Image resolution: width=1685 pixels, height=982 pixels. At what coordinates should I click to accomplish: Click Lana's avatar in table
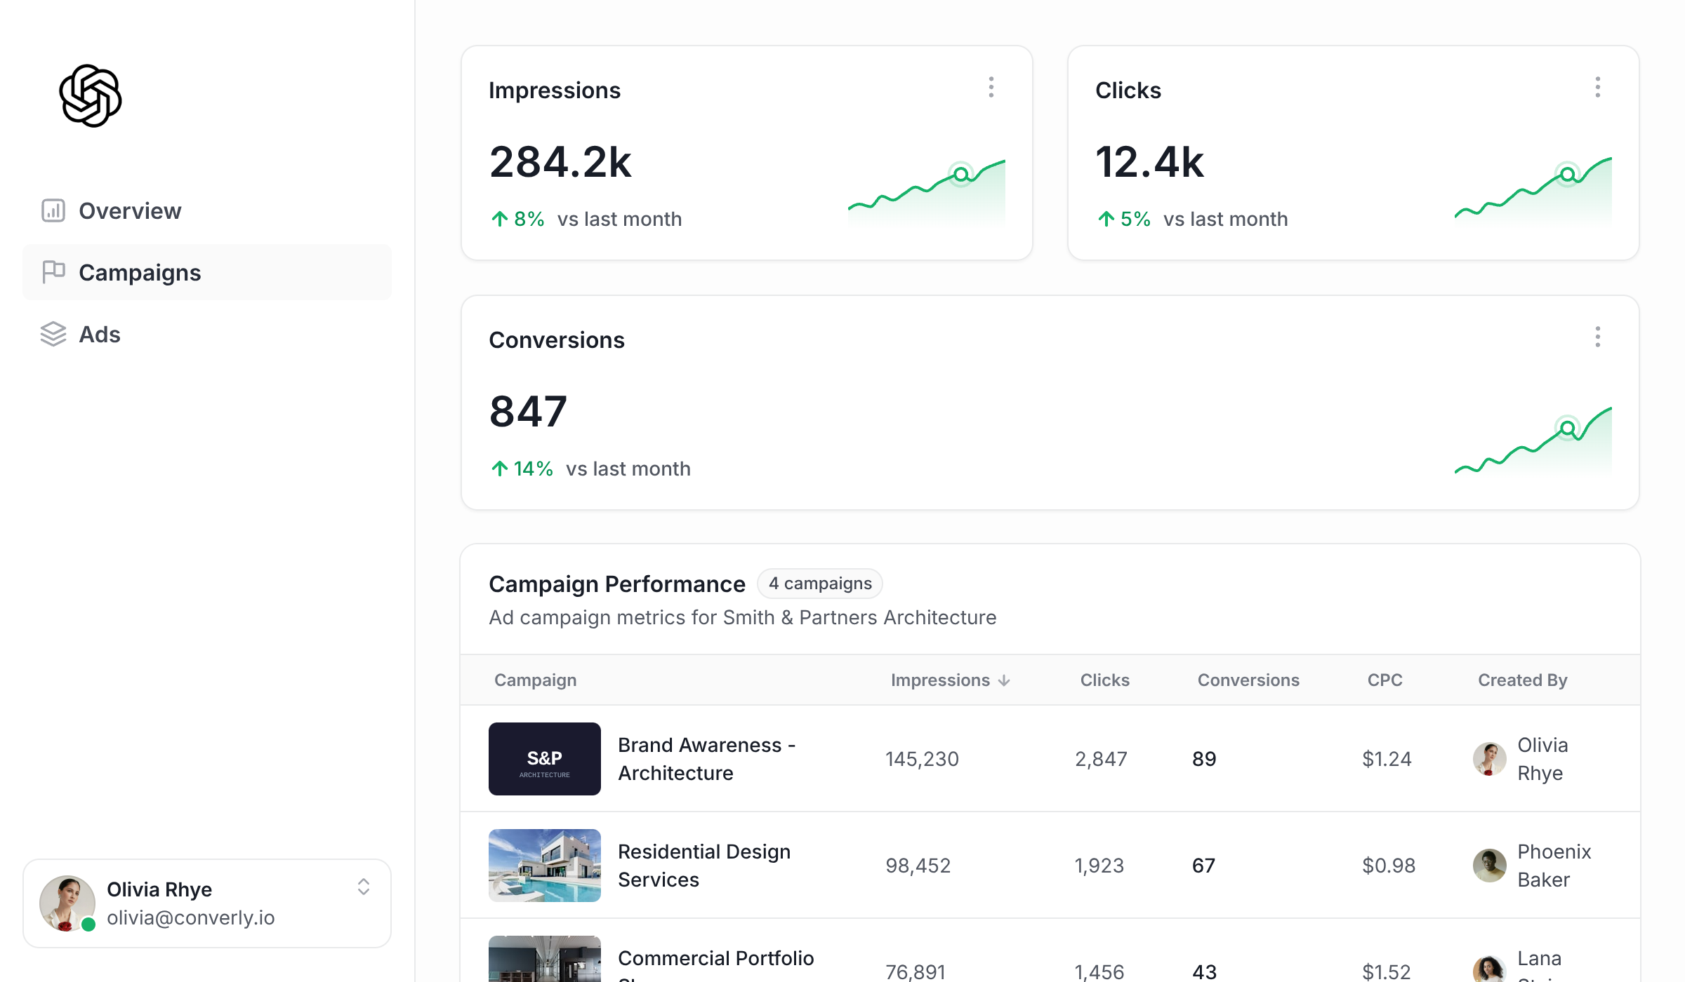1489,969
